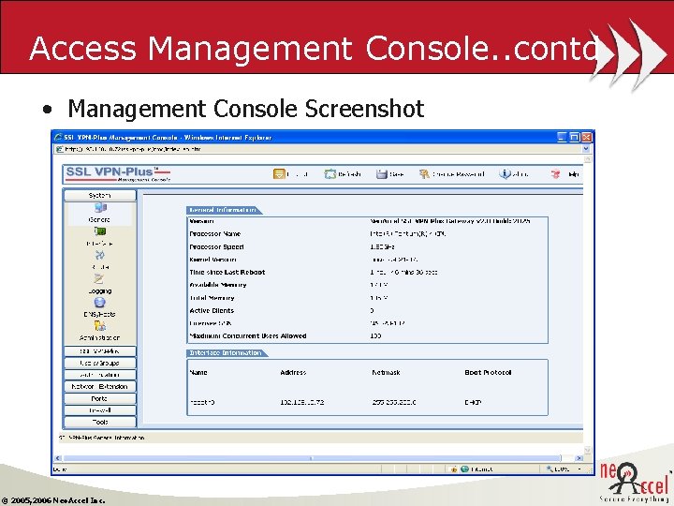674x506 pixels.
Task: Click the Processor Speed row label
Action: click(216, 247)
